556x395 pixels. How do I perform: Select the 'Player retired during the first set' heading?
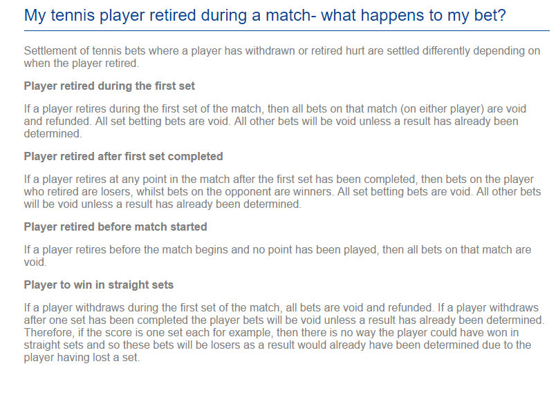tap(109, 86)
